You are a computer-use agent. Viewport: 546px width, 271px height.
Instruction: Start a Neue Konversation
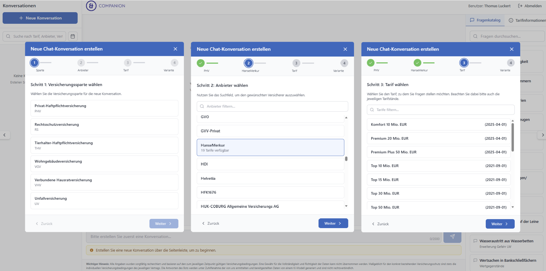tap(40, 18)
